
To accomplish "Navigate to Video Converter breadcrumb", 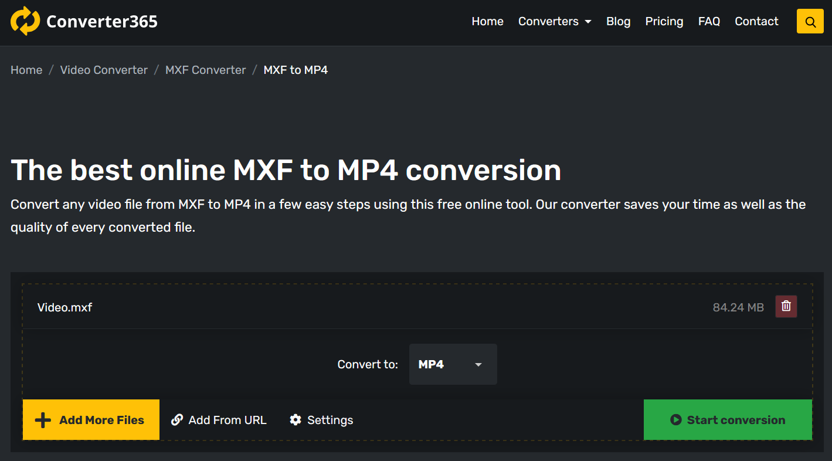I will (104, 70).
